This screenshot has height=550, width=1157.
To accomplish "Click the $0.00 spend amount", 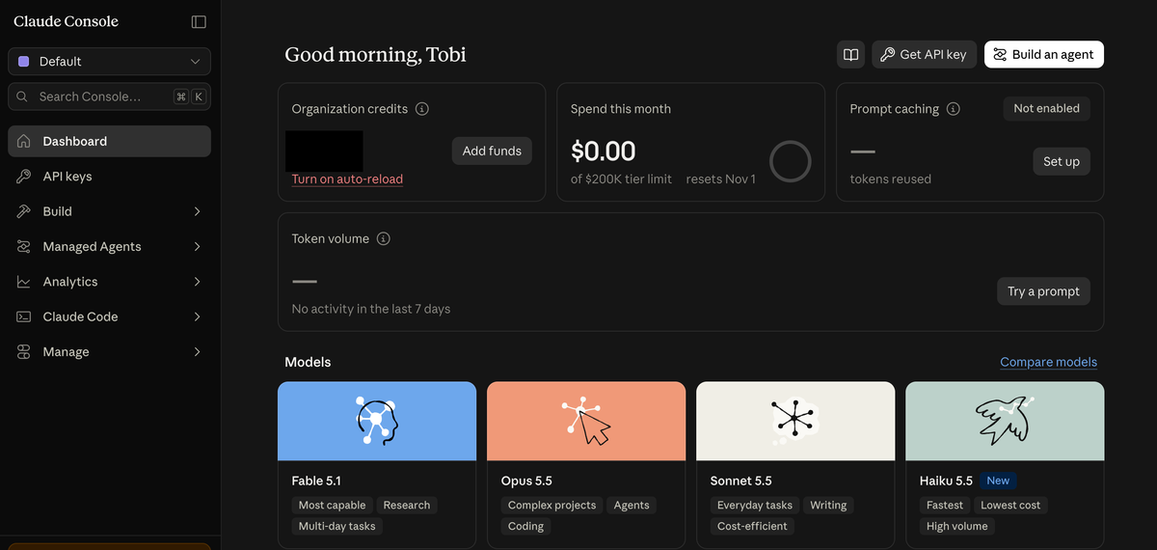I will pos(604,151).
